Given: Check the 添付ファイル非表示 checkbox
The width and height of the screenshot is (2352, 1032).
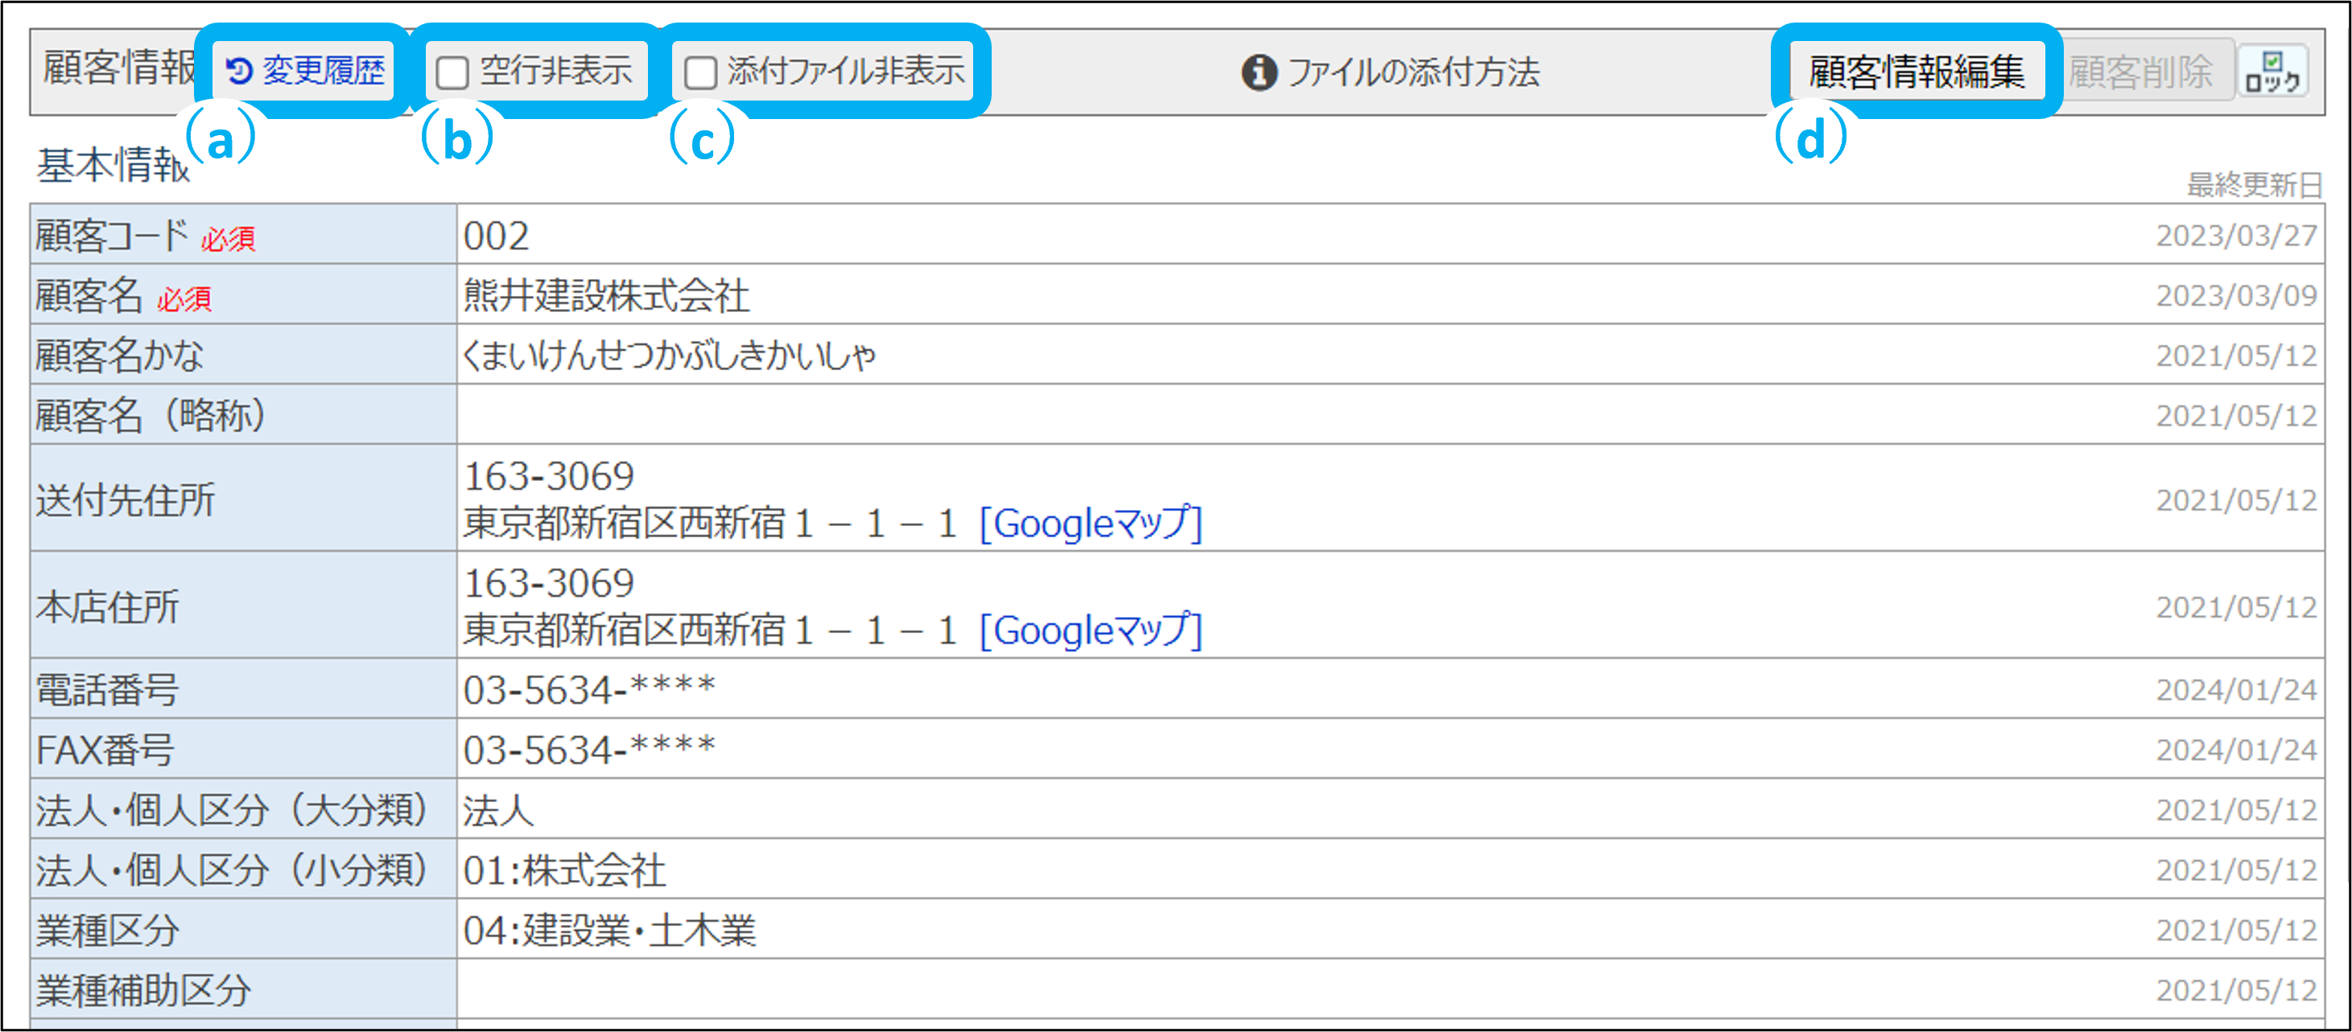Looking at the screenshot, I should pyautogui.click(x=700, y=72).
